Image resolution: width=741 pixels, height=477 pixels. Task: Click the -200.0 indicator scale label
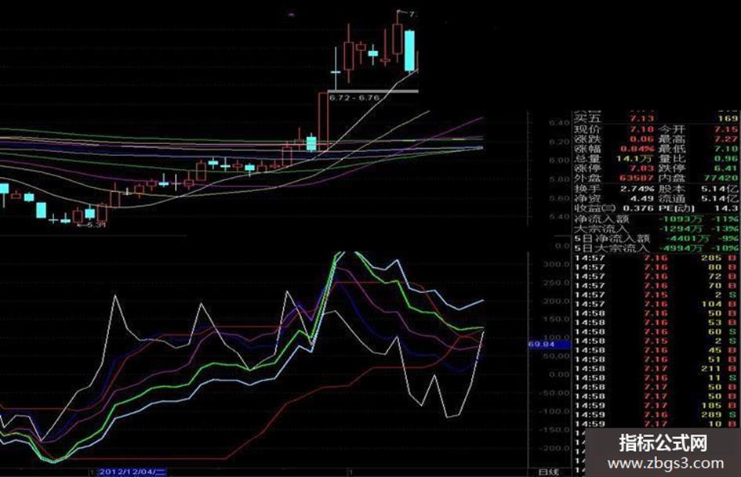(x=554, y=448)
